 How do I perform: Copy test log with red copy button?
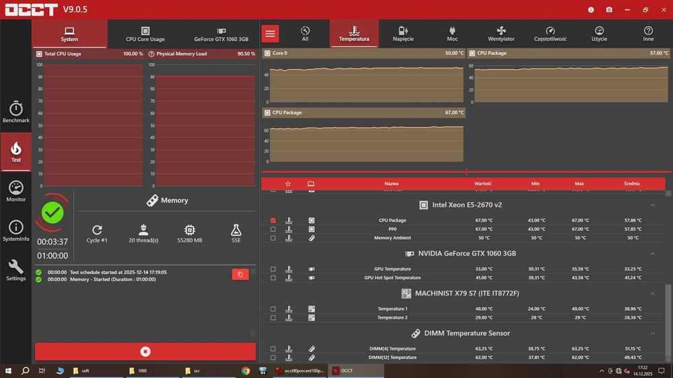tap(240, 274)
